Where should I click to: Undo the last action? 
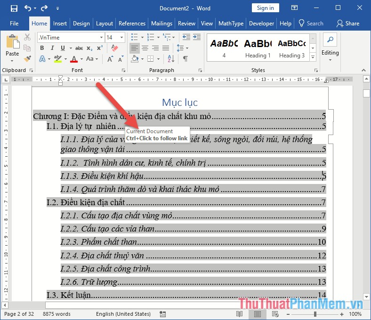click(28, 8)
